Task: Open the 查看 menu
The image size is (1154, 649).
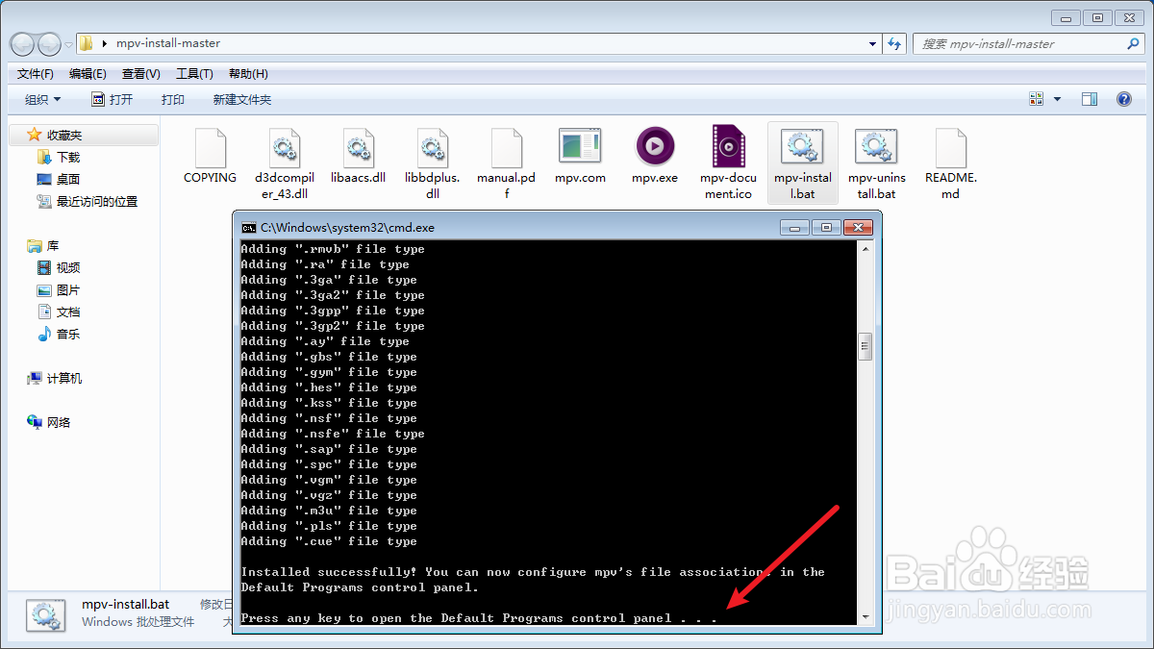Action: [139, 73]
